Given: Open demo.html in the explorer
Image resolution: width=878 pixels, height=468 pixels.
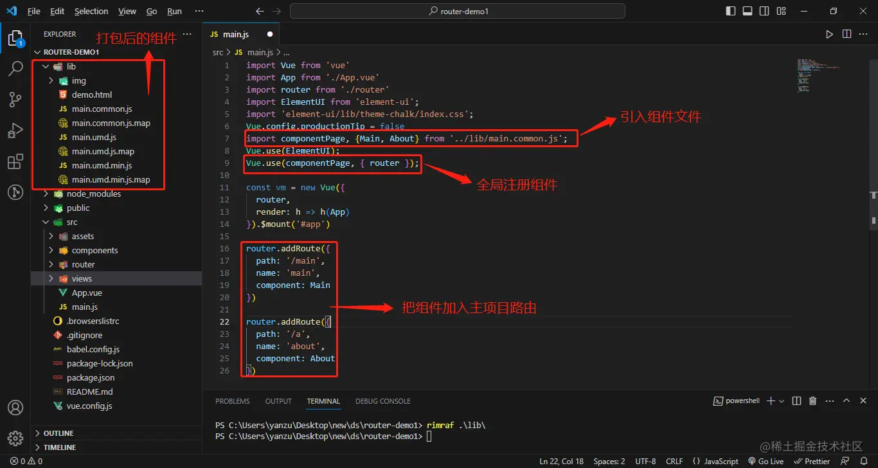Looking at the screenshot, I should point(92,94).
